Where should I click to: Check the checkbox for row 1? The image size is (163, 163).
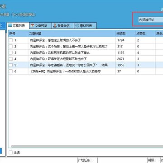point(11,40)
